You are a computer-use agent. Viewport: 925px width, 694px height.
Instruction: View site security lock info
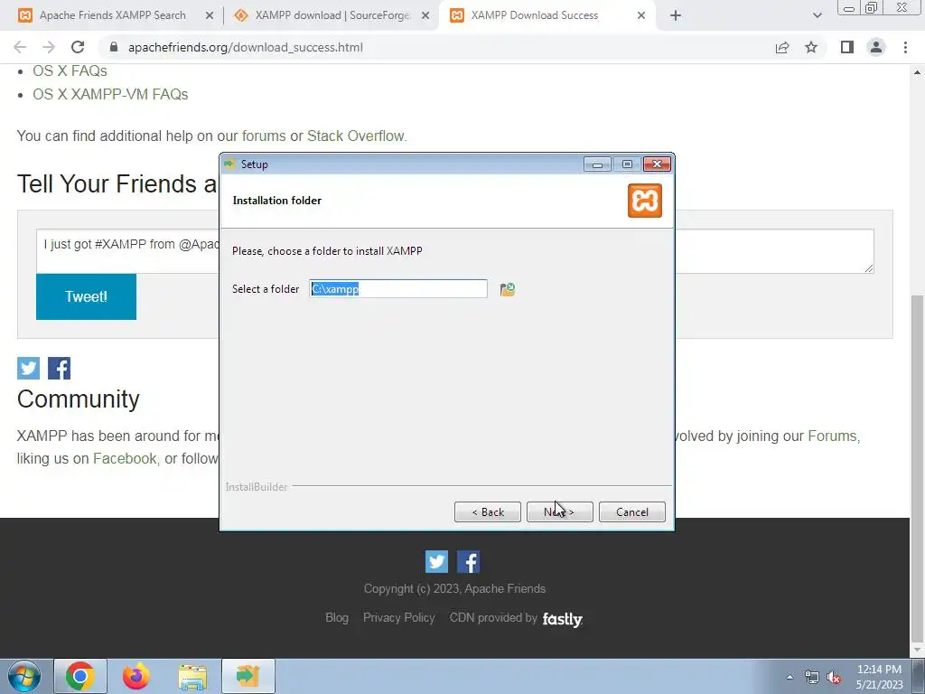(x=114, y=47)
